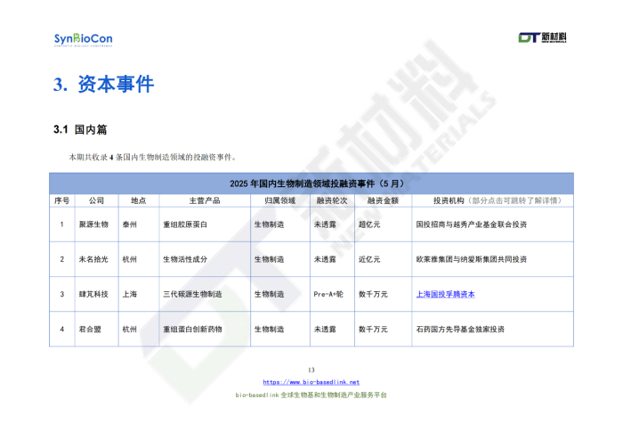The image size is (623, 440).
Task: Select the 主营产品 column header
Action: [x=204, y=200]
